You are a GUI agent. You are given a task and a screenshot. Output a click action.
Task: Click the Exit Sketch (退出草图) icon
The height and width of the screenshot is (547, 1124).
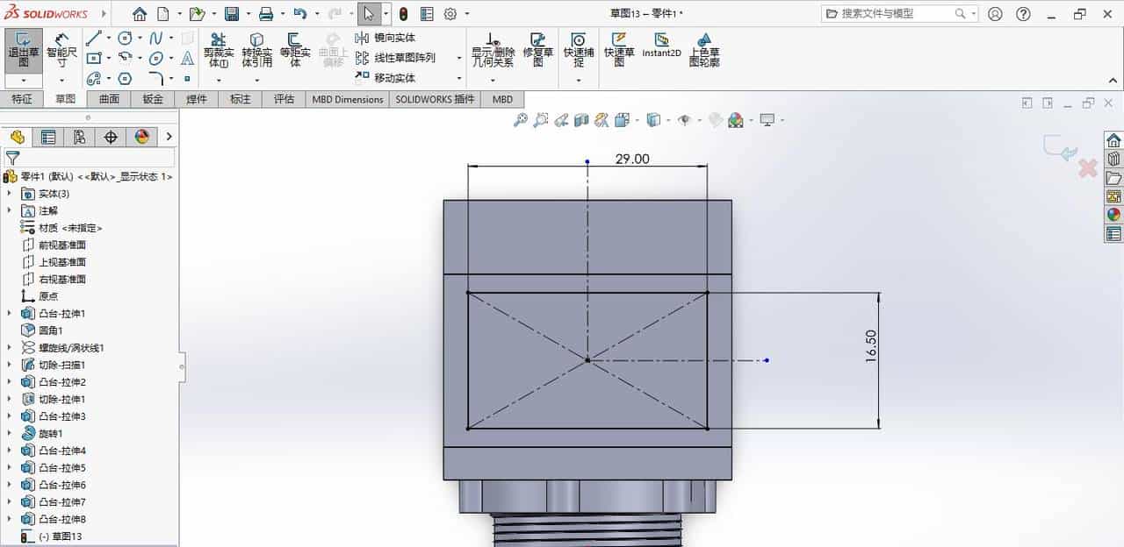coord(24,48)
